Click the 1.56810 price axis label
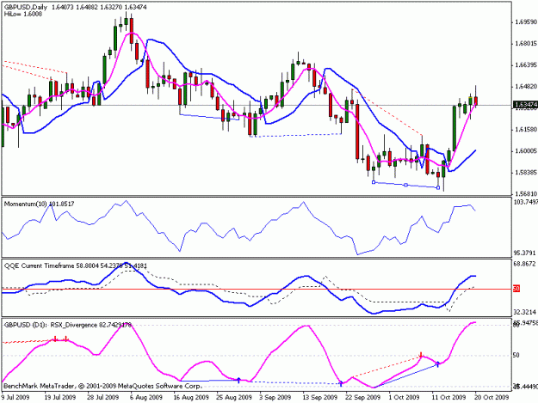This screenshot has height=403, width=538. [526, 194]
